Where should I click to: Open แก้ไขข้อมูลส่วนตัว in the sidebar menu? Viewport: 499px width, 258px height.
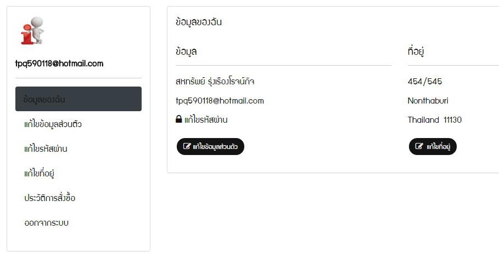pos(53,124)
